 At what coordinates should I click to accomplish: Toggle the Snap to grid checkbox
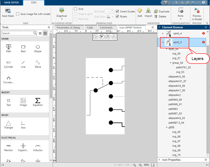point(76,14)
